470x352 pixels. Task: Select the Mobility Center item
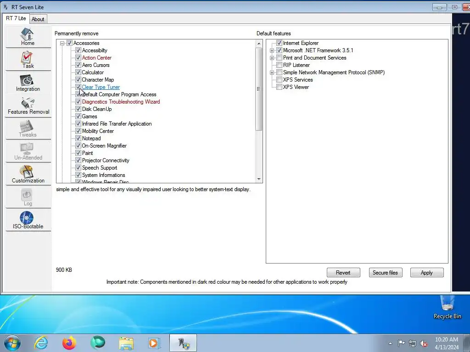[98, 131]
